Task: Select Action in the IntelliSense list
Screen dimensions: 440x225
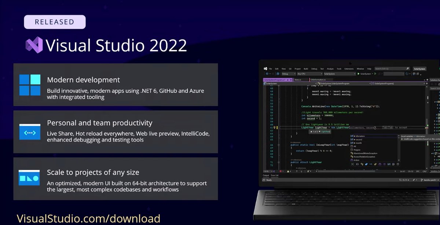Action: click(x=375, y=160)
